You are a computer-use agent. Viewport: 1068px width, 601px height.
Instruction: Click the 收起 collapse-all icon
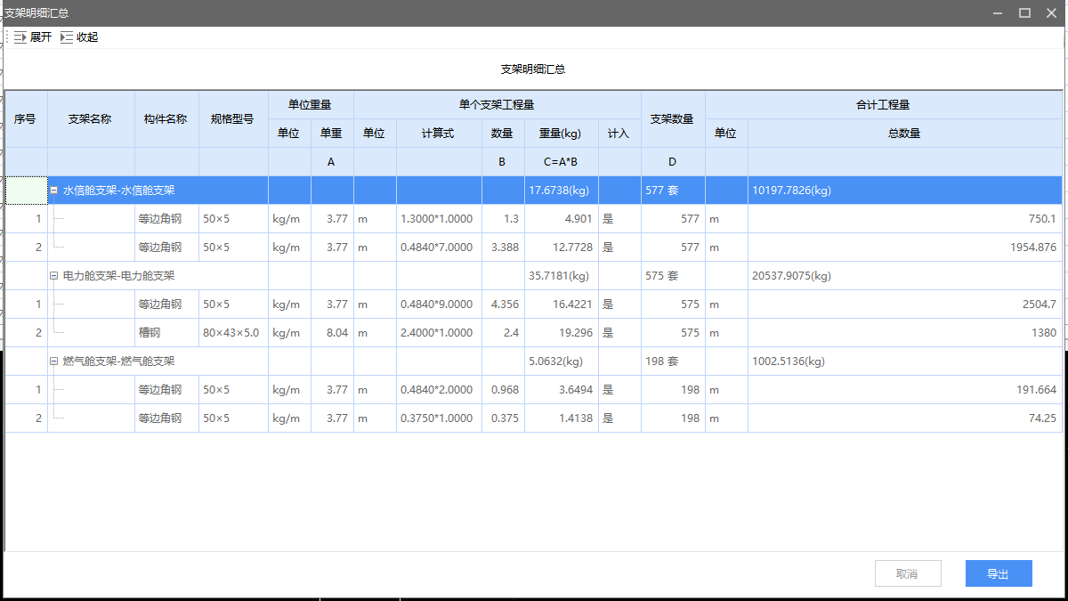(x=67, y=37)
